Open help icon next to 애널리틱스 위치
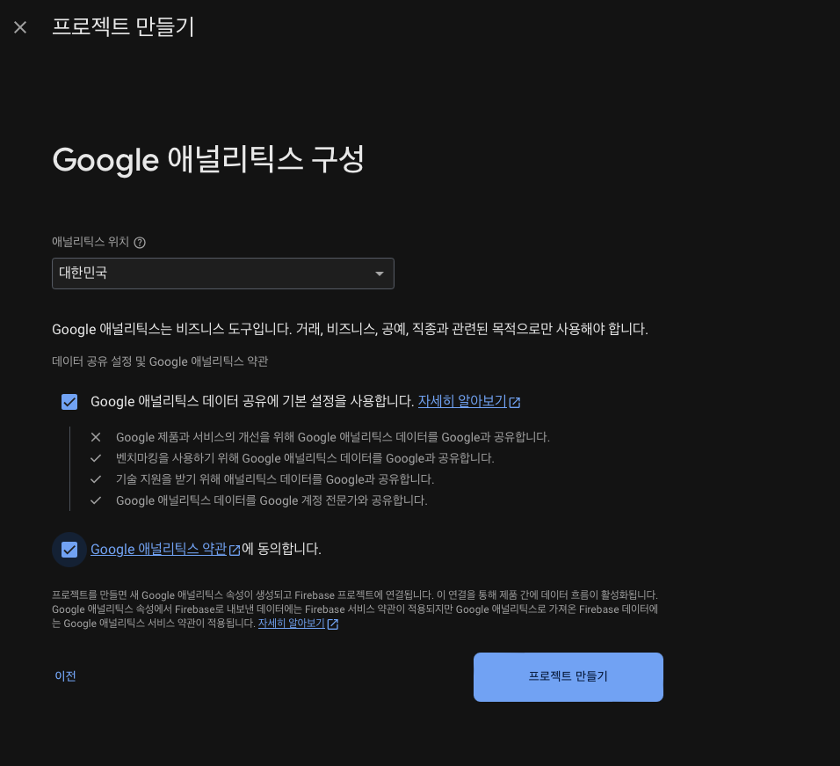 point(140,243)
